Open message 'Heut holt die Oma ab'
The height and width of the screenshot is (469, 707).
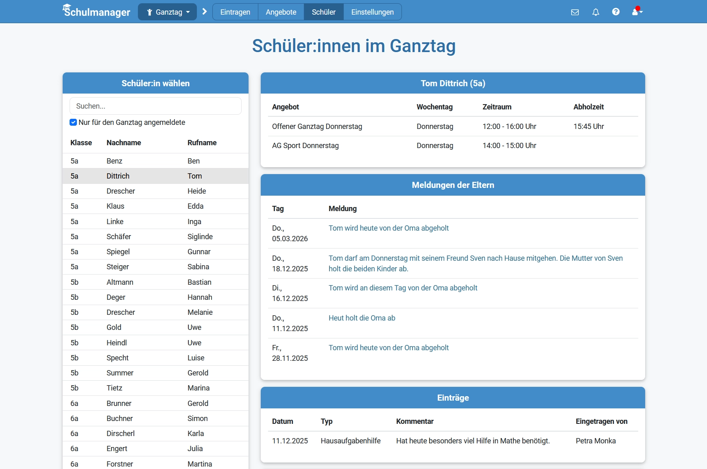tap(362, 318)
